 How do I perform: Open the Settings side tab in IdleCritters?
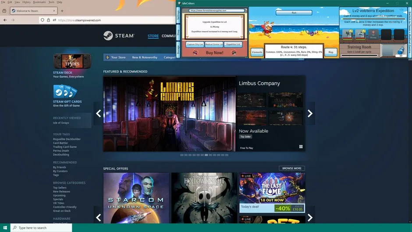178,15
